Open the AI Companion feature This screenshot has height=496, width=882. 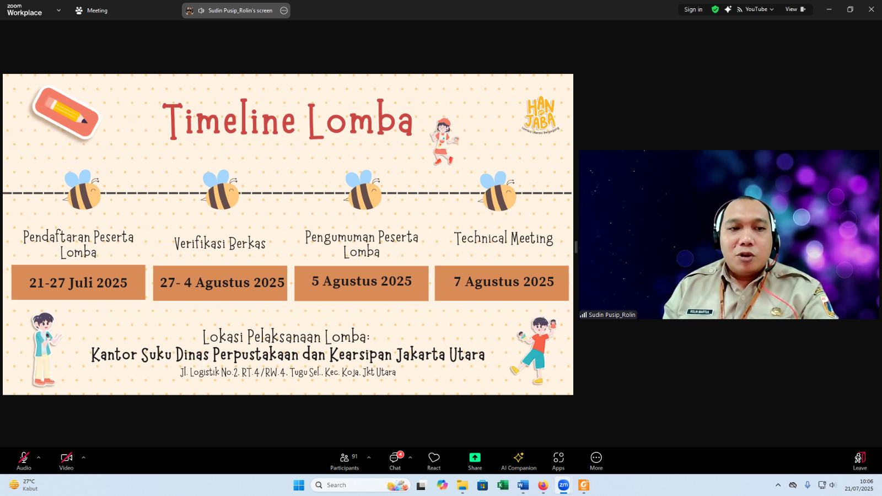pos(518,460)
